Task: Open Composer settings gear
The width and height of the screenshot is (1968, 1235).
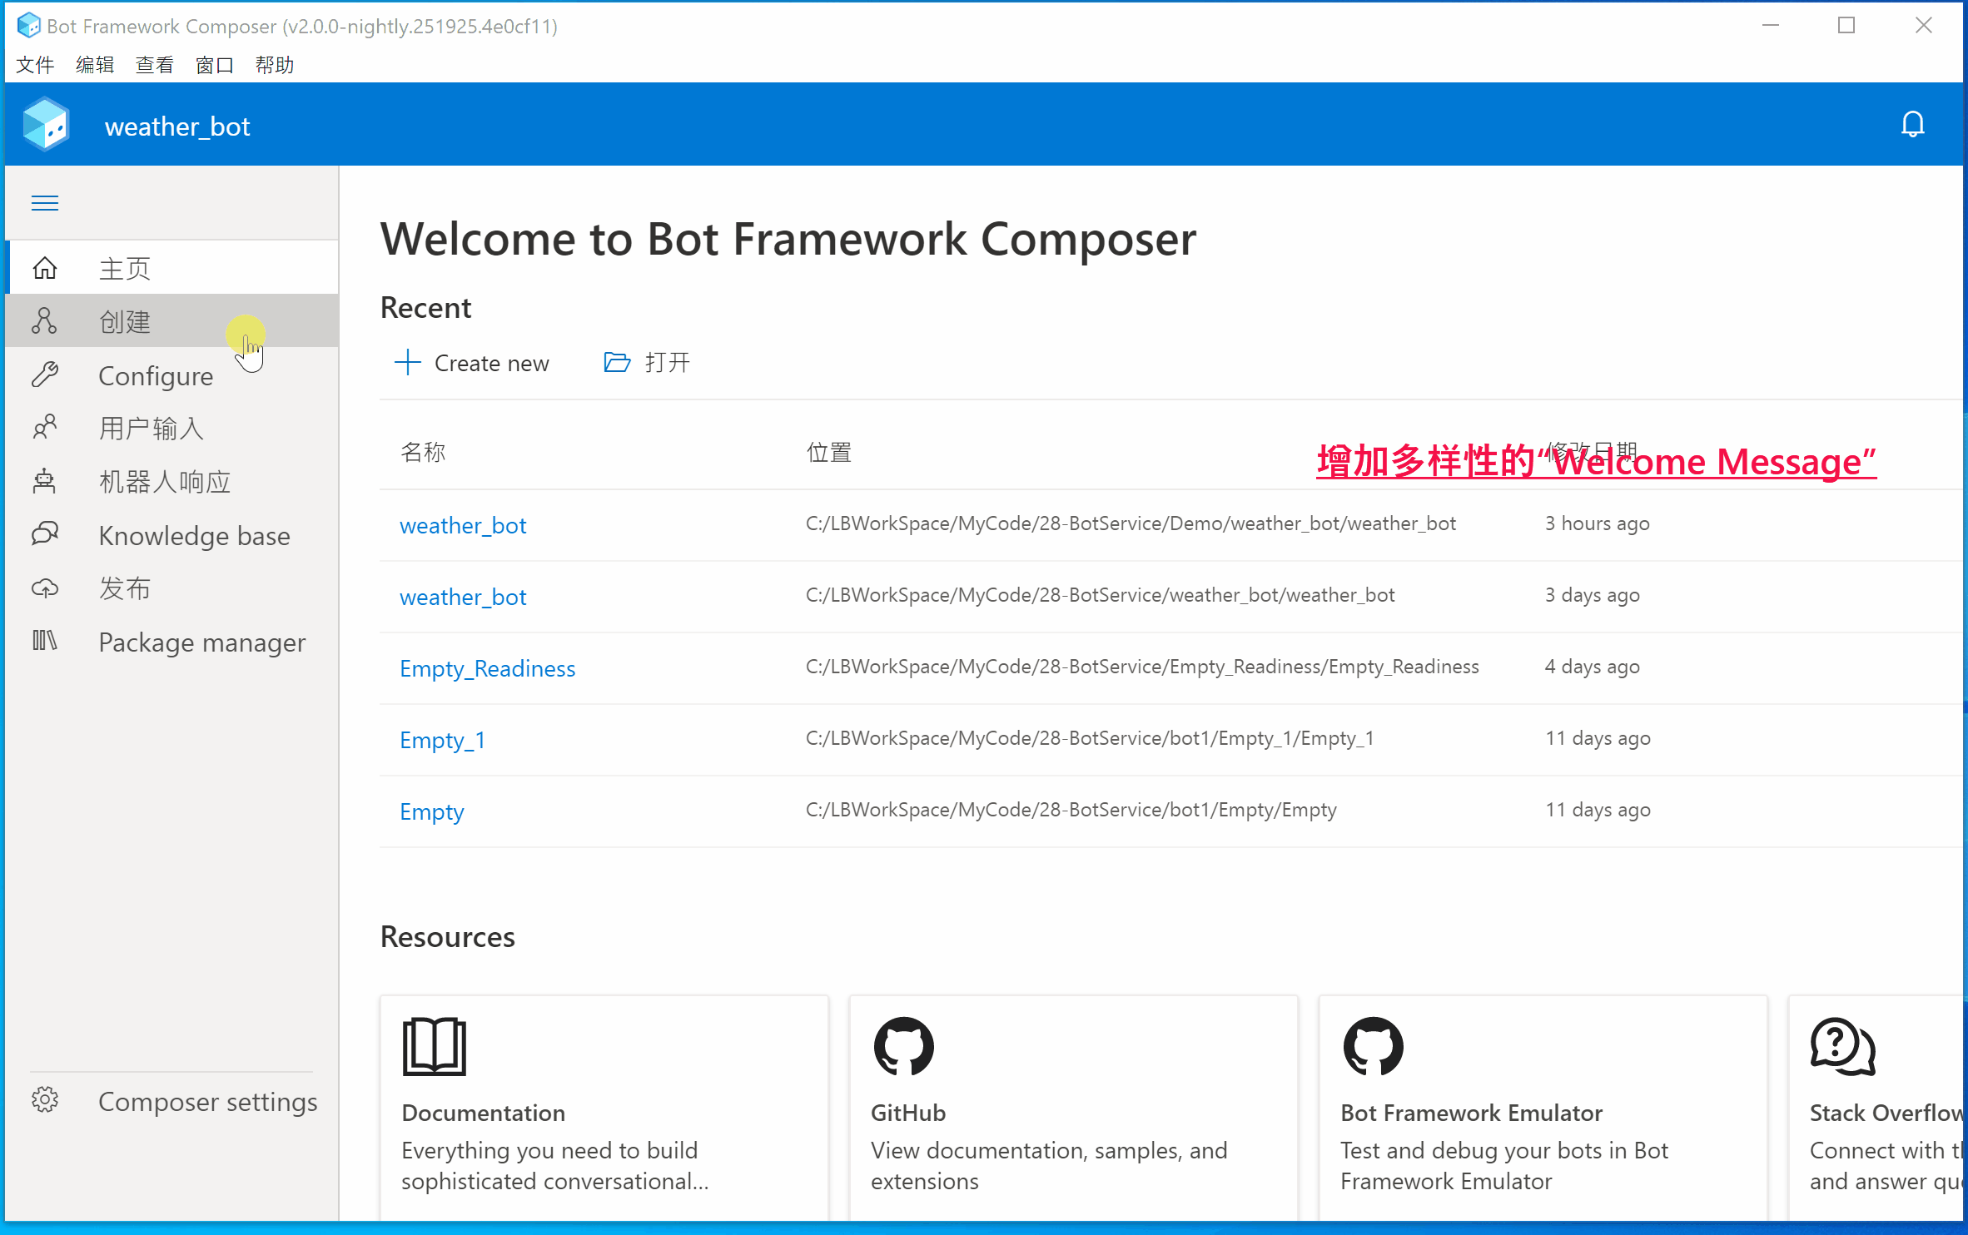Action: 45,1100
